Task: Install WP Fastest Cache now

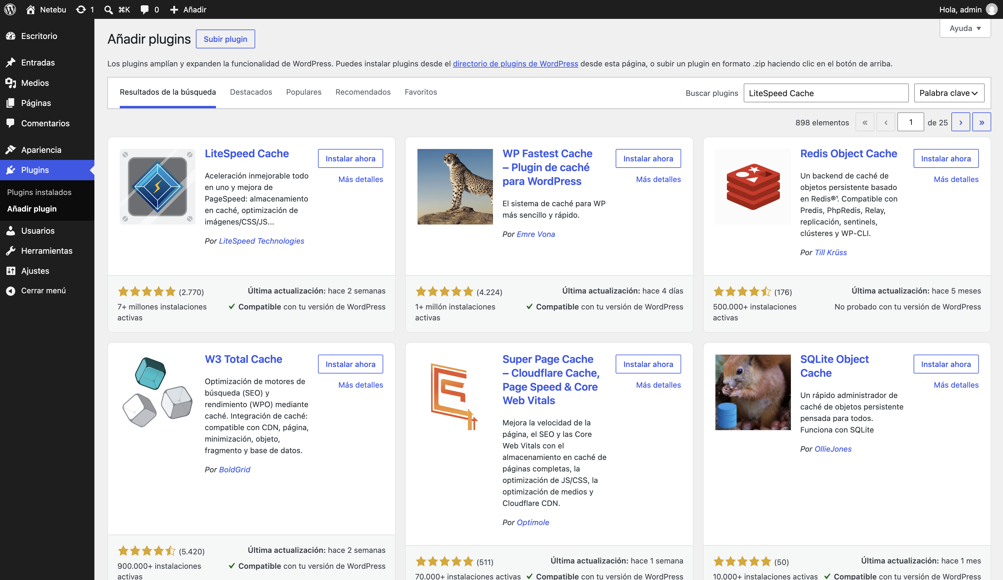Action: (648, 158)
